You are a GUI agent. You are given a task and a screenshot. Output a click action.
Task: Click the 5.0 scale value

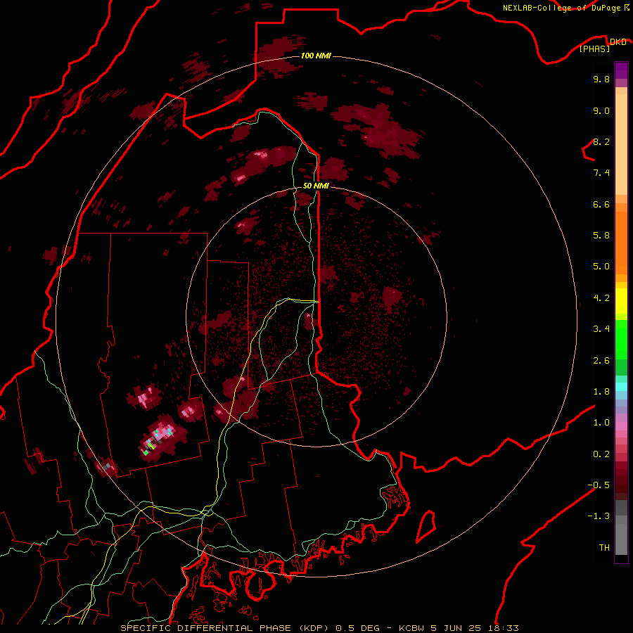(x=601, y=267)
